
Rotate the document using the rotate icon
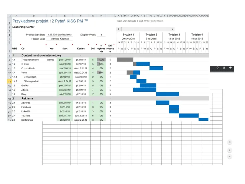pos(217,68)
